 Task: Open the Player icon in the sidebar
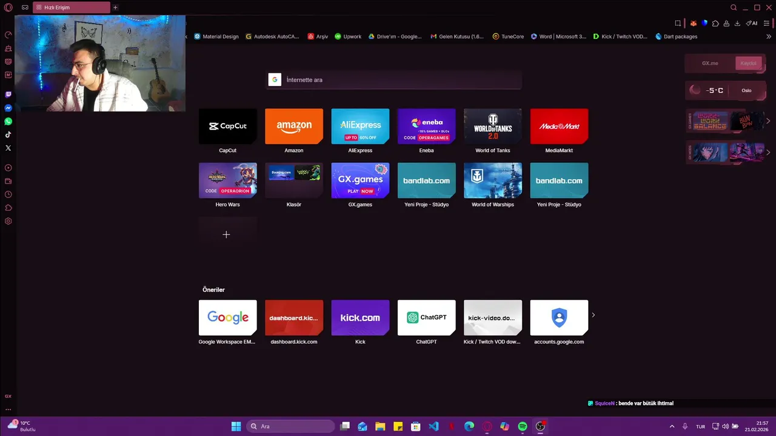[x=8, y=168]
